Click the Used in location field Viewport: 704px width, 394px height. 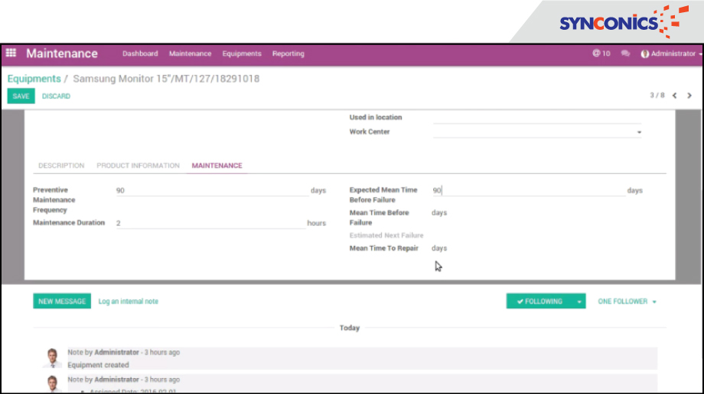[537, 118]
